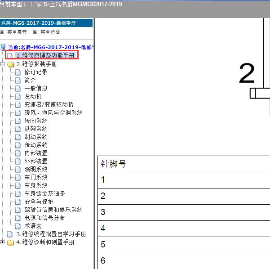
Task: Open the 车门系统 section
Action: [36, 177]
